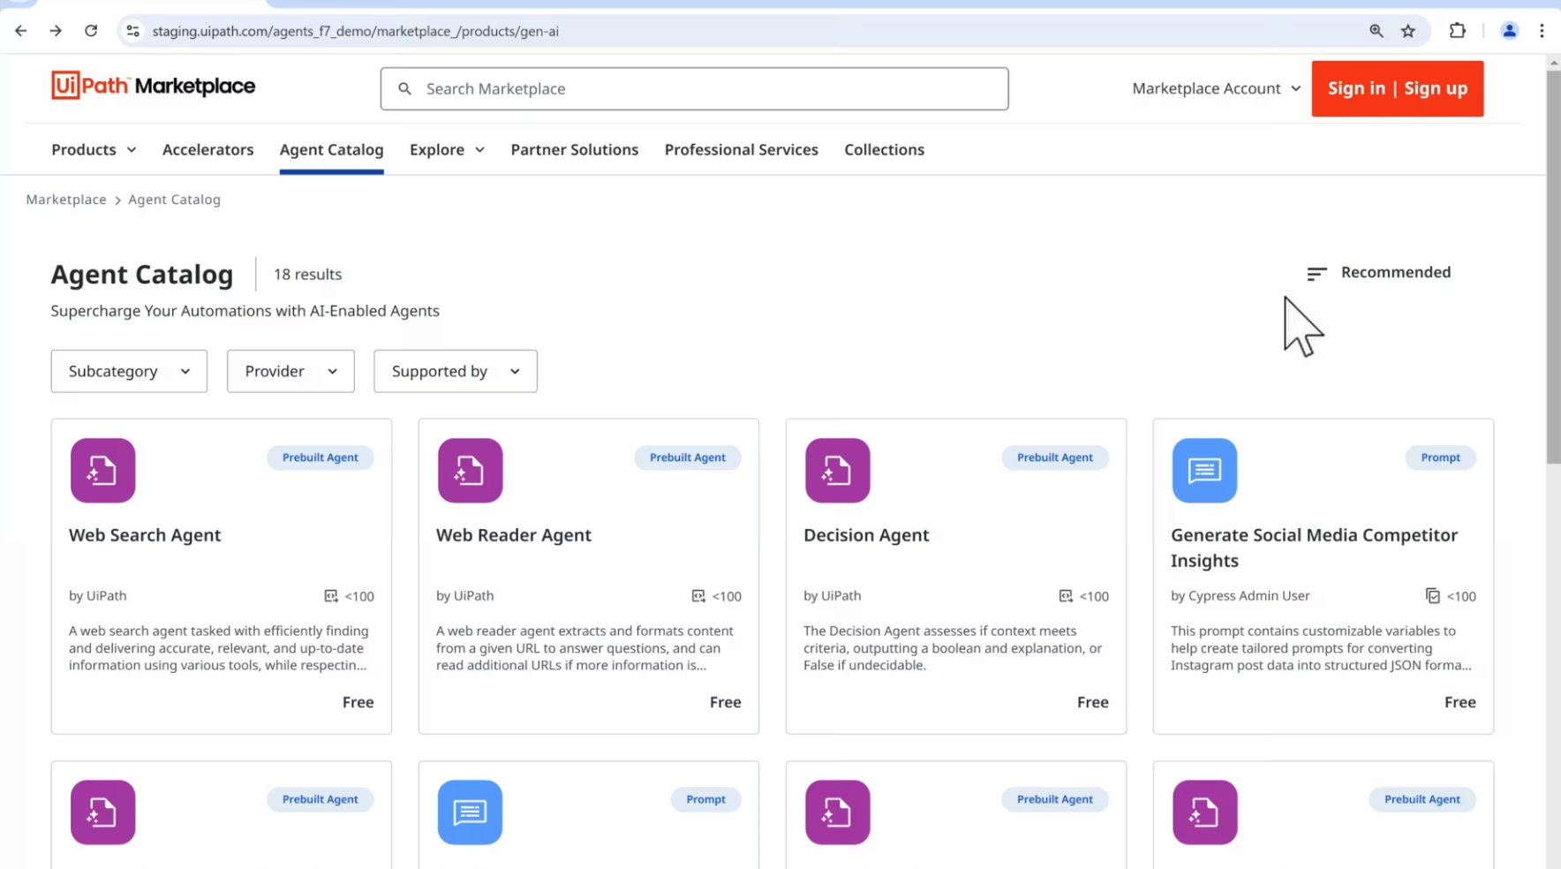Click the download count icon on Web Search Agent
Image resolution: width=1561 pixels, height=869 pixels.
click(331, 596)
